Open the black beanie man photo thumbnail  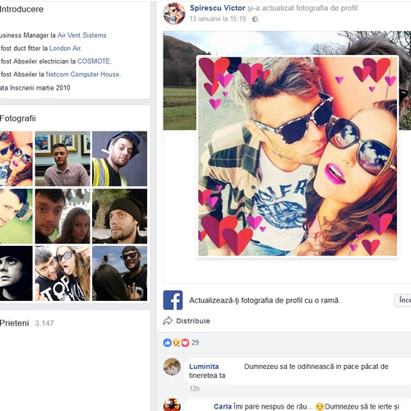coord(119,216)
